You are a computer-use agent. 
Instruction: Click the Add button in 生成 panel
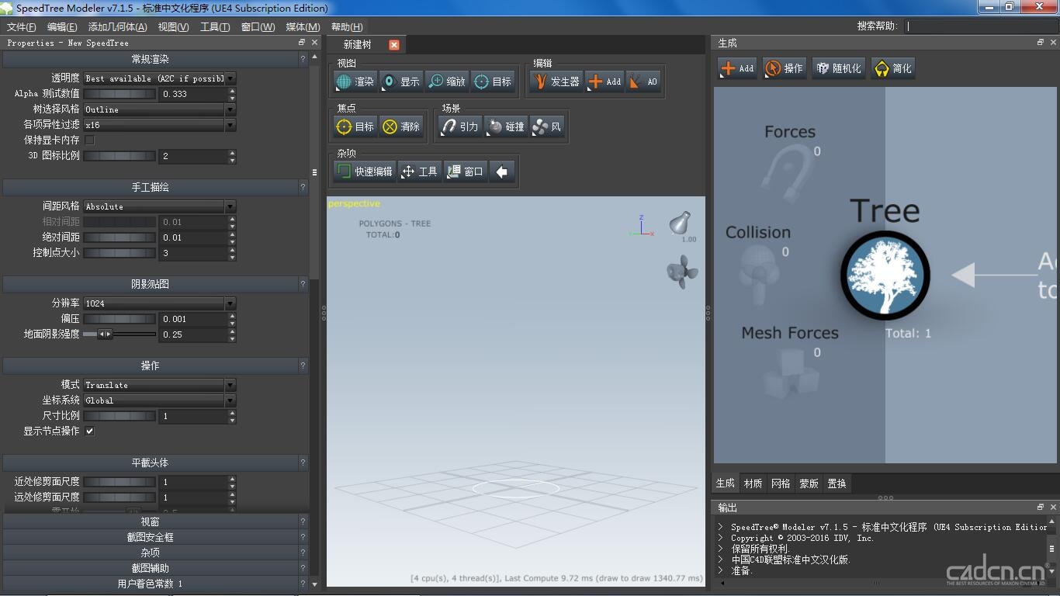click(x=737, y=68)
